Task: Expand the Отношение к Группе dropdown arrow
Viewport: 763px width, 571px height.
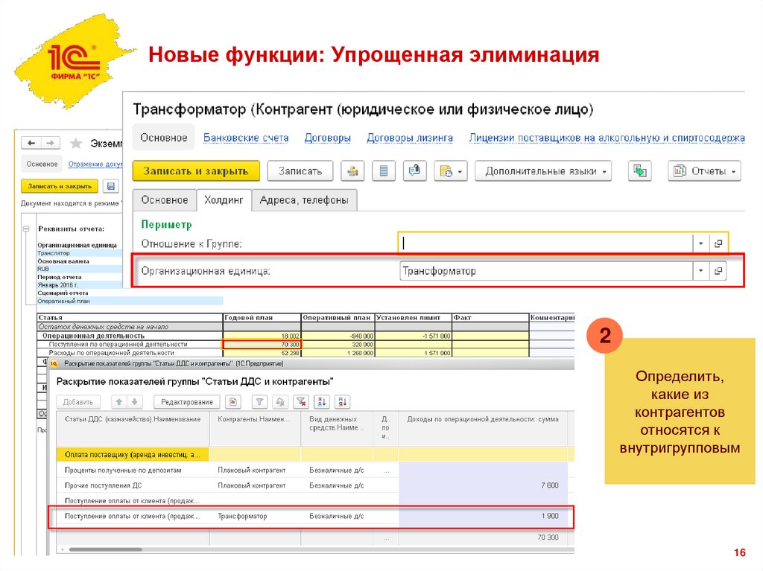Action: coord(700,243)
